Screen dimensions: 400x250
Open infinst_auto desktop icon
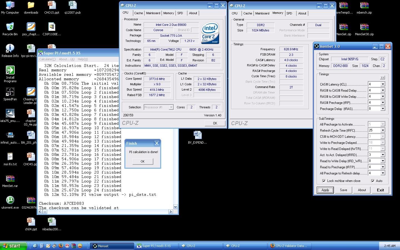tap(10, 138)
